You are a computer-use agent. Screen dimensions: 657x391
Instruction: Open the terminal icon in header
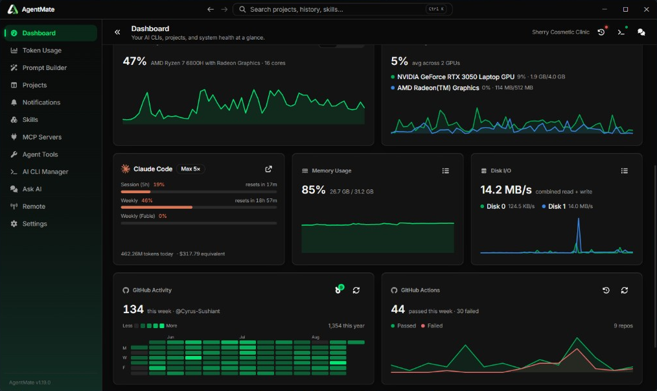[x=621, y=32]
